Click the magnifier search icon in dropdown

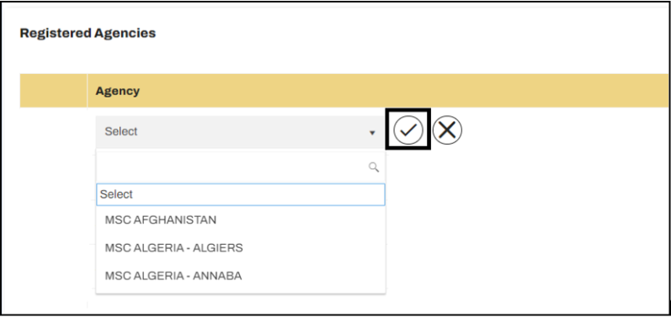pyautogui.click(x=374, y=167)
